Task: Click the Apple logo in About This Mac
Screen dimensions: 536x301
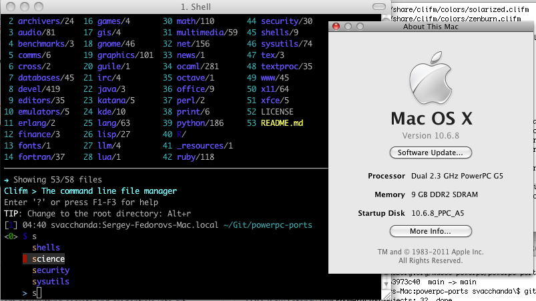Action: 431,78
